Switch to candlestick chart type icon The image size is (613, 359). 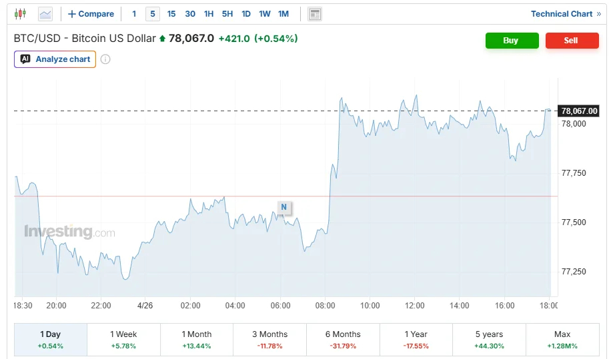[20, 14]
